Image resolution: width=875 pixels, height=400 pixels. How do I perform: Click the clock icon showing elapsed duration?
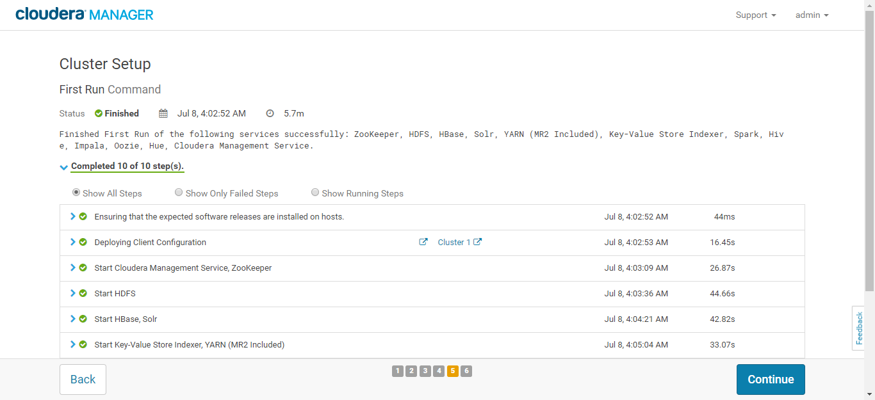[x=270, y=113]
